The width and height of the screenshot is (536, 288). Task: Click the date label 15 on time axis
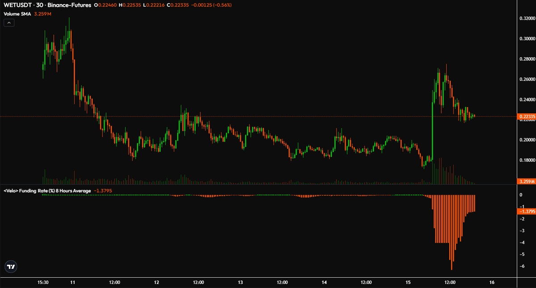(x=408, y=282)
